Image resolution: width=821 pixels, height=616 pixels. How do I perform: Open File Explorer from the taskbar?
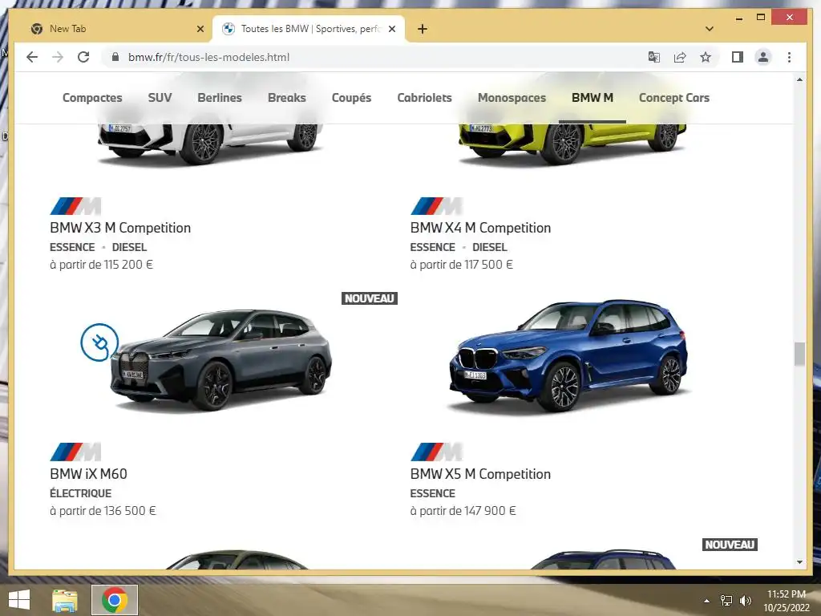(x=65, y=600)
